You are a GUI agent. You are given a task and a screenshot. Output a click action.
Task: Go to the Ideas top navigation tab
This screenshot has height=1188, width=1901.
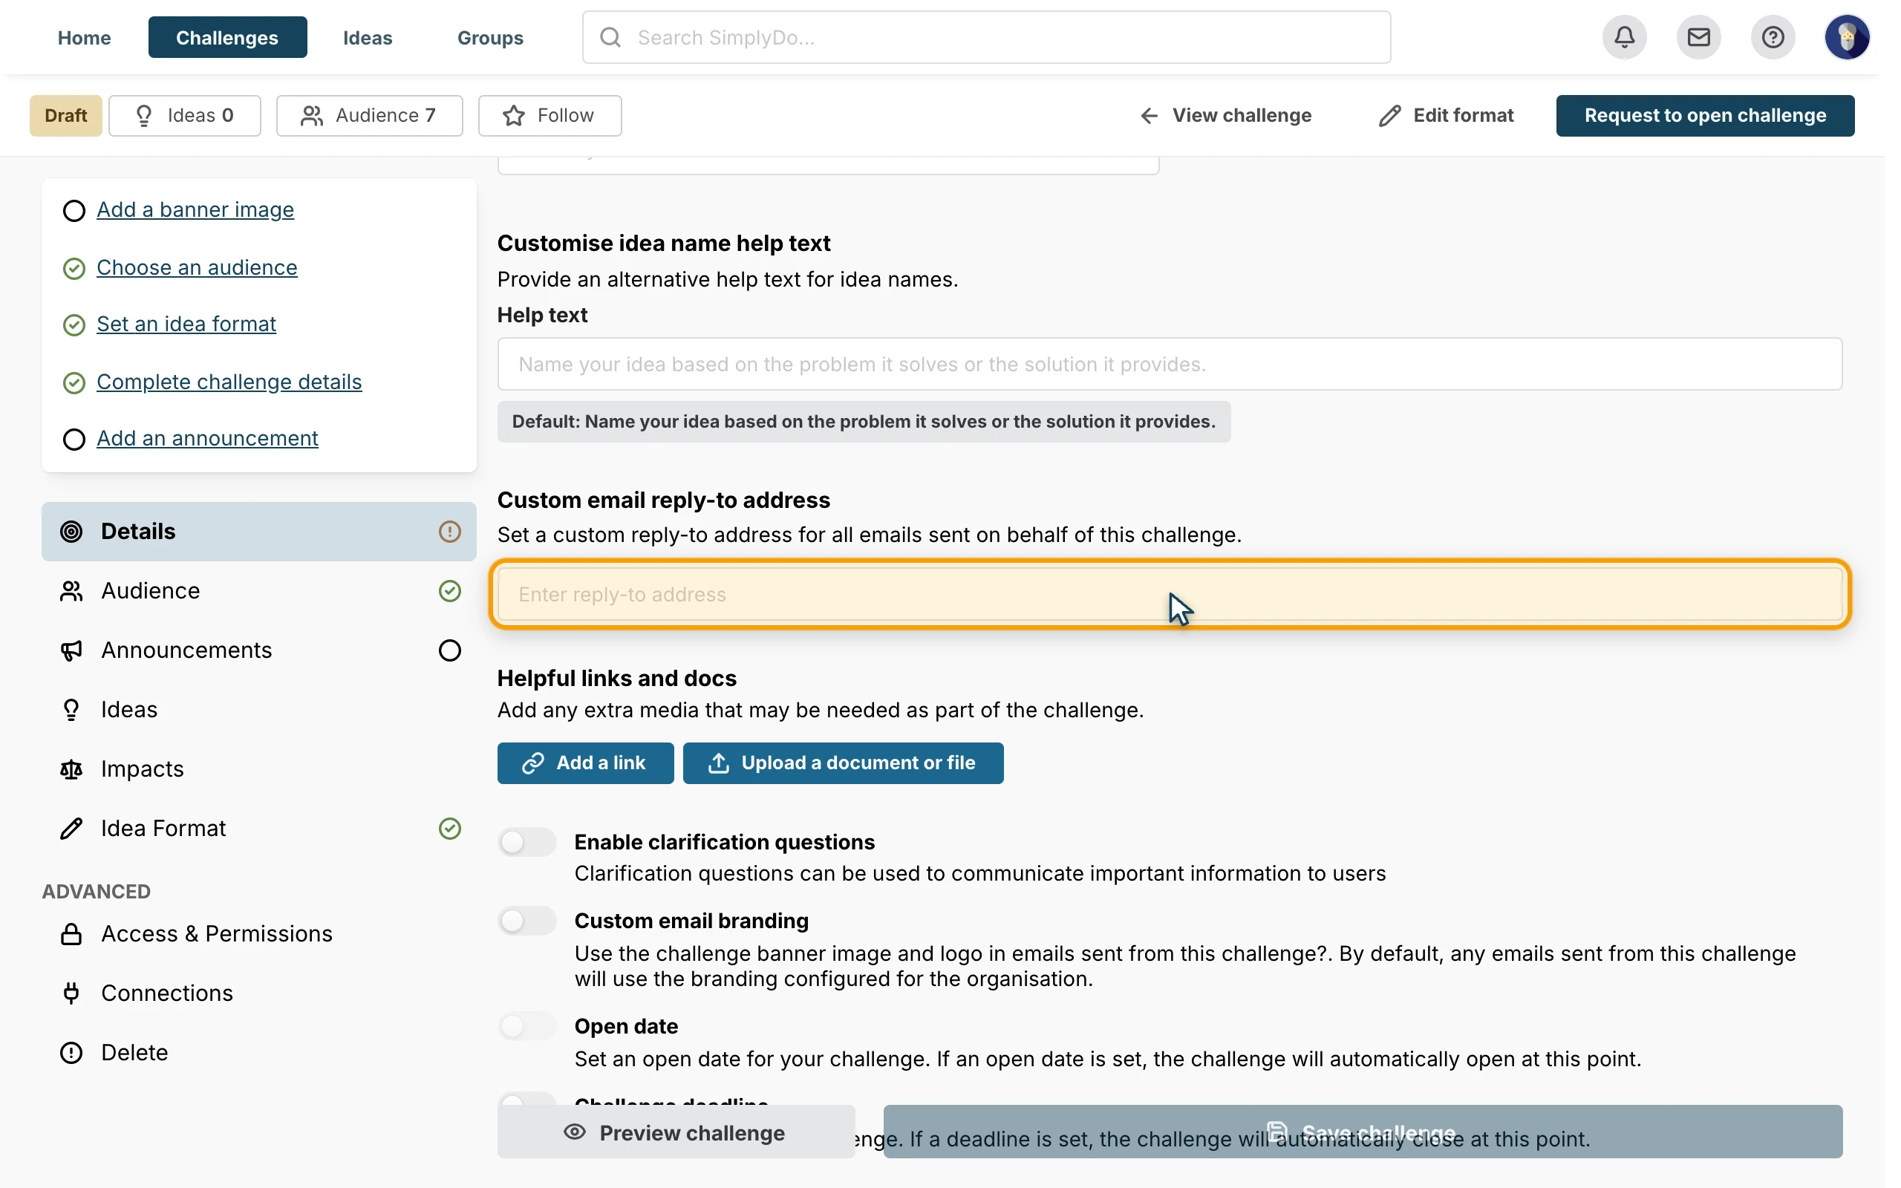(x=368, y=37)
